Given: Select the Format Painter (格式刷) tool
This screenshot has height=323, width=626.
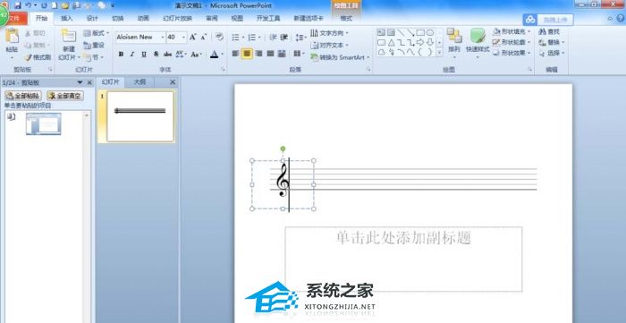Looking at the screenshot, I should click(38, 57).
